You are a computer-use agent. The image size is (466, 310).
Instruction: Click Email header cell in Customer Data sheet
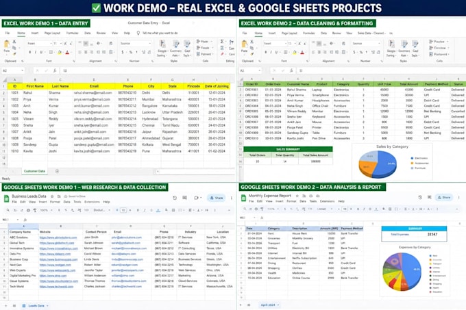point(94,86)
